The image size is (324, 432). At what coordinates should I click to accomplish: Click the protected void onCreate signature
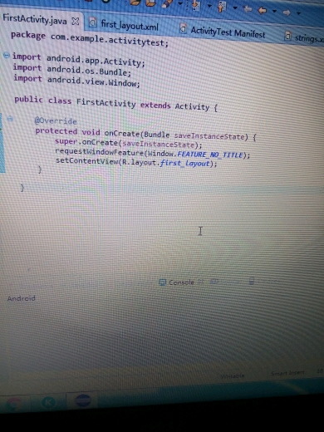(145, 134)
